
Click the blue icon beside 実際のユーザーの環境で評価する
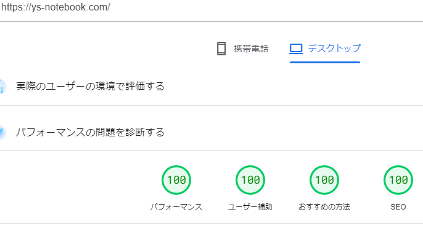(2, 87)
